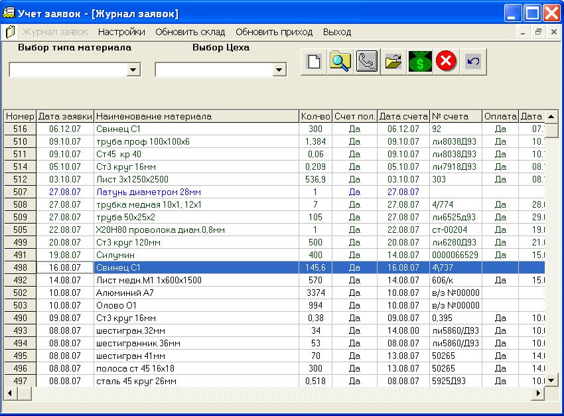
Task: Open the Выбор Цеха dropdown arrow
Action: (279, 70)
